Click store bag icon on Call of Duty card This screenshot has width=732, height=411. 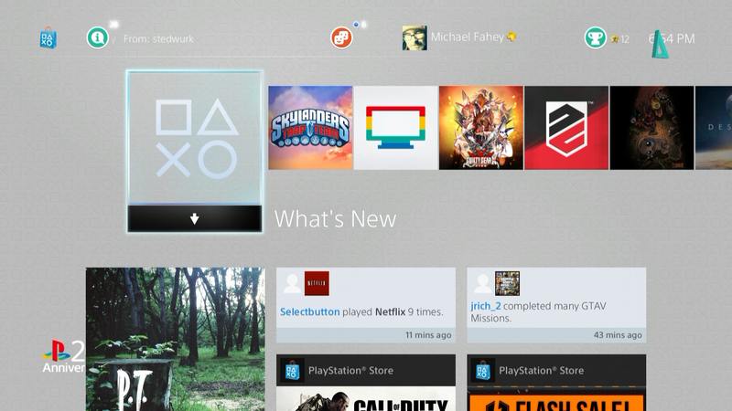[x=292, y=371]
